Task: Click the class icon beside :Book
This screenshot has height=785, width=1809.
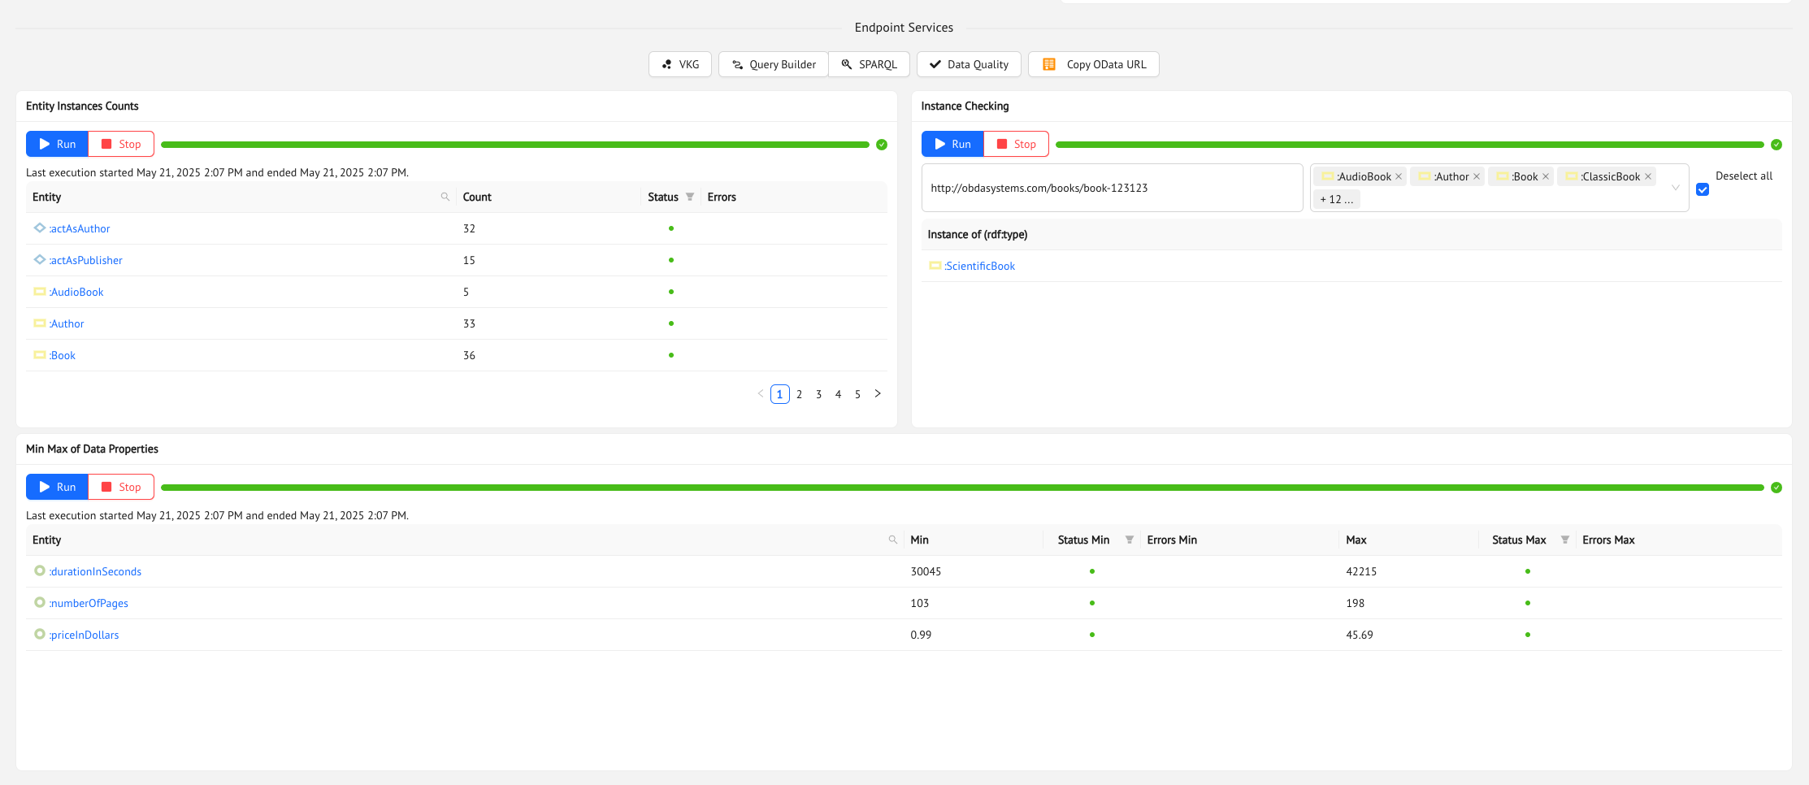Action: (x=39, y=355)
